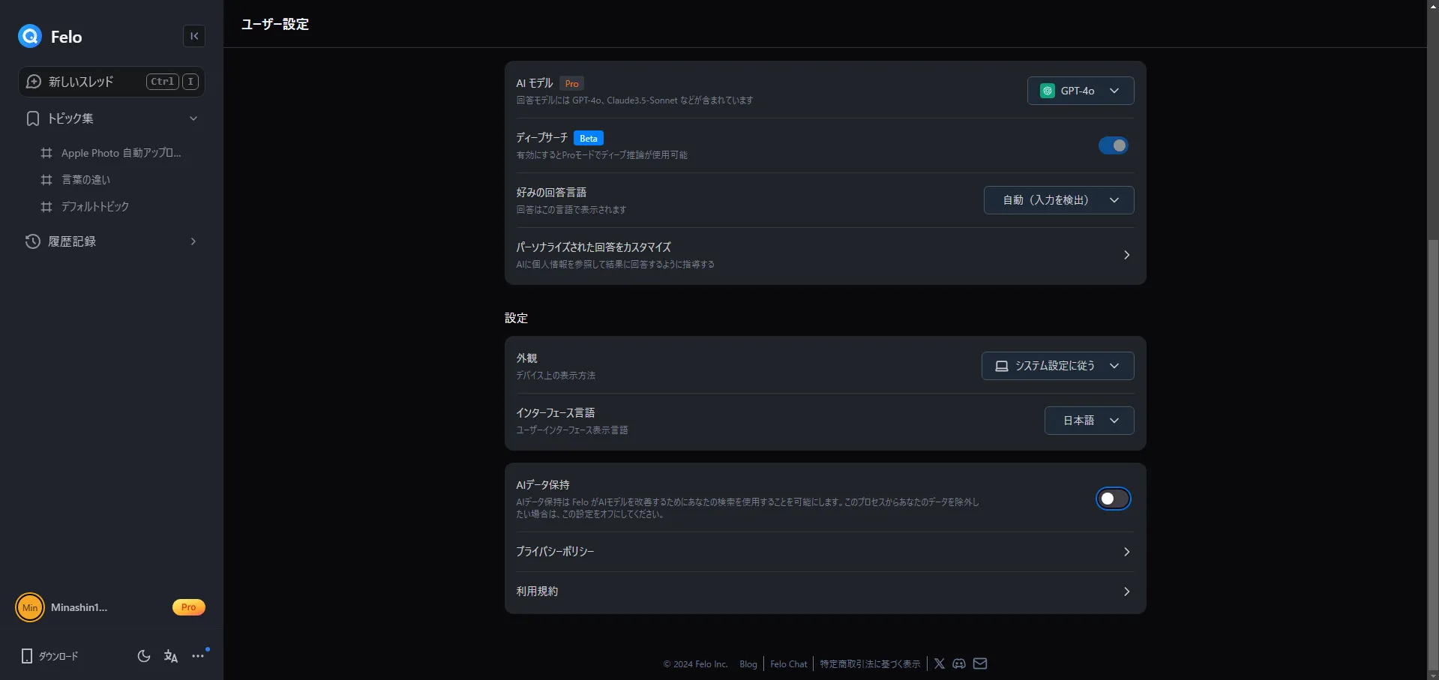Click the Felo logo icon

click(30, 36)
